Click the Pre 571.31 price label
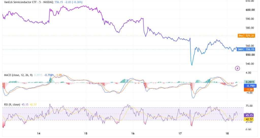The height and width of the screenshot is (138, 260). pos(246,36)
